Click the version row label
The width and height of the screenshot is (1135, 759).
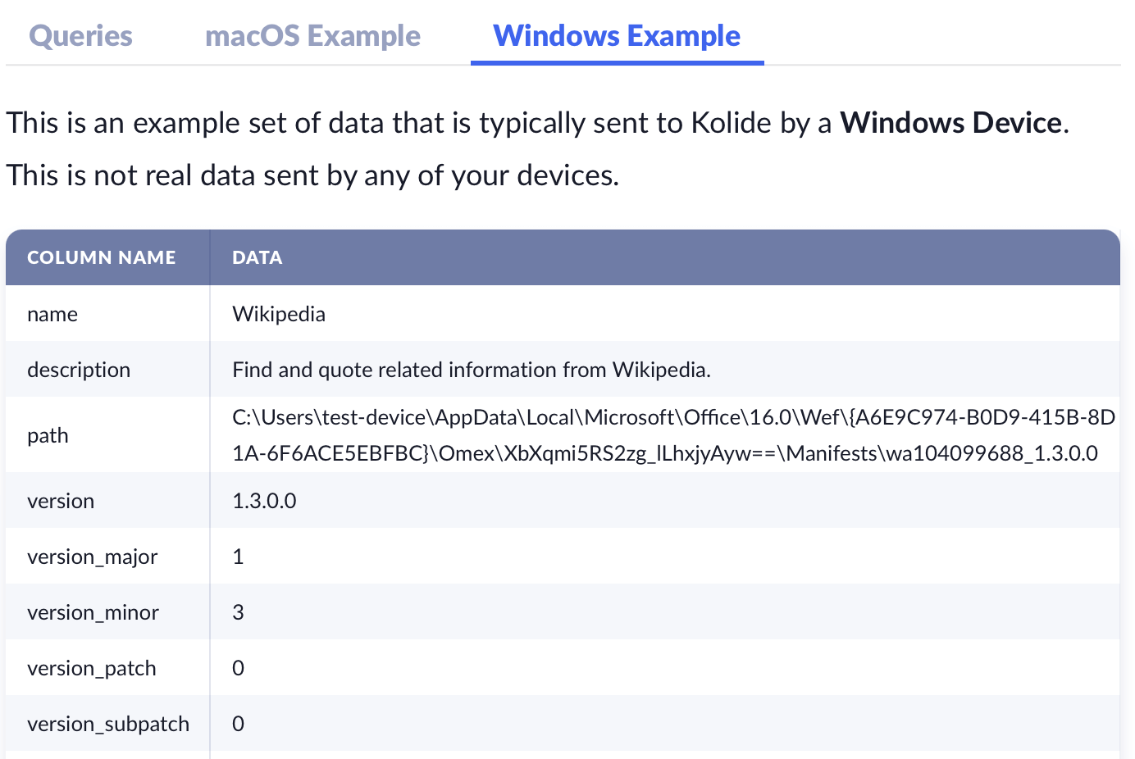coord(61,501)
